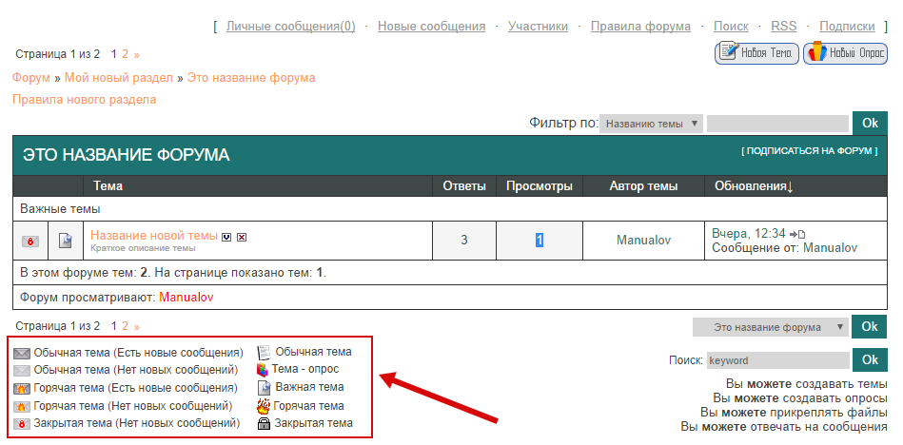The image size is (903, 445).
Task: Go to page 2 in the top pagination
Action: 126,55
